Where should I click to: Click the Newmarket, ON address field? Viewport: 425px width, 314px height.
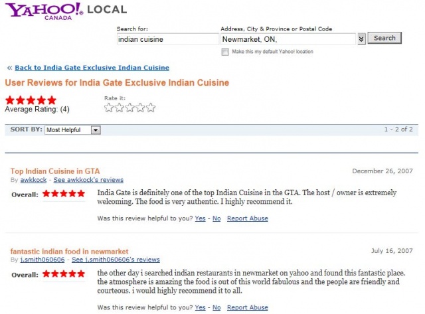pos(288,39)
